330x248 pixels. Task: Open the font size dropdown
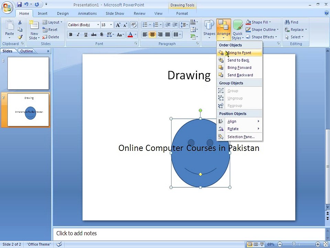tap(111, 25)
